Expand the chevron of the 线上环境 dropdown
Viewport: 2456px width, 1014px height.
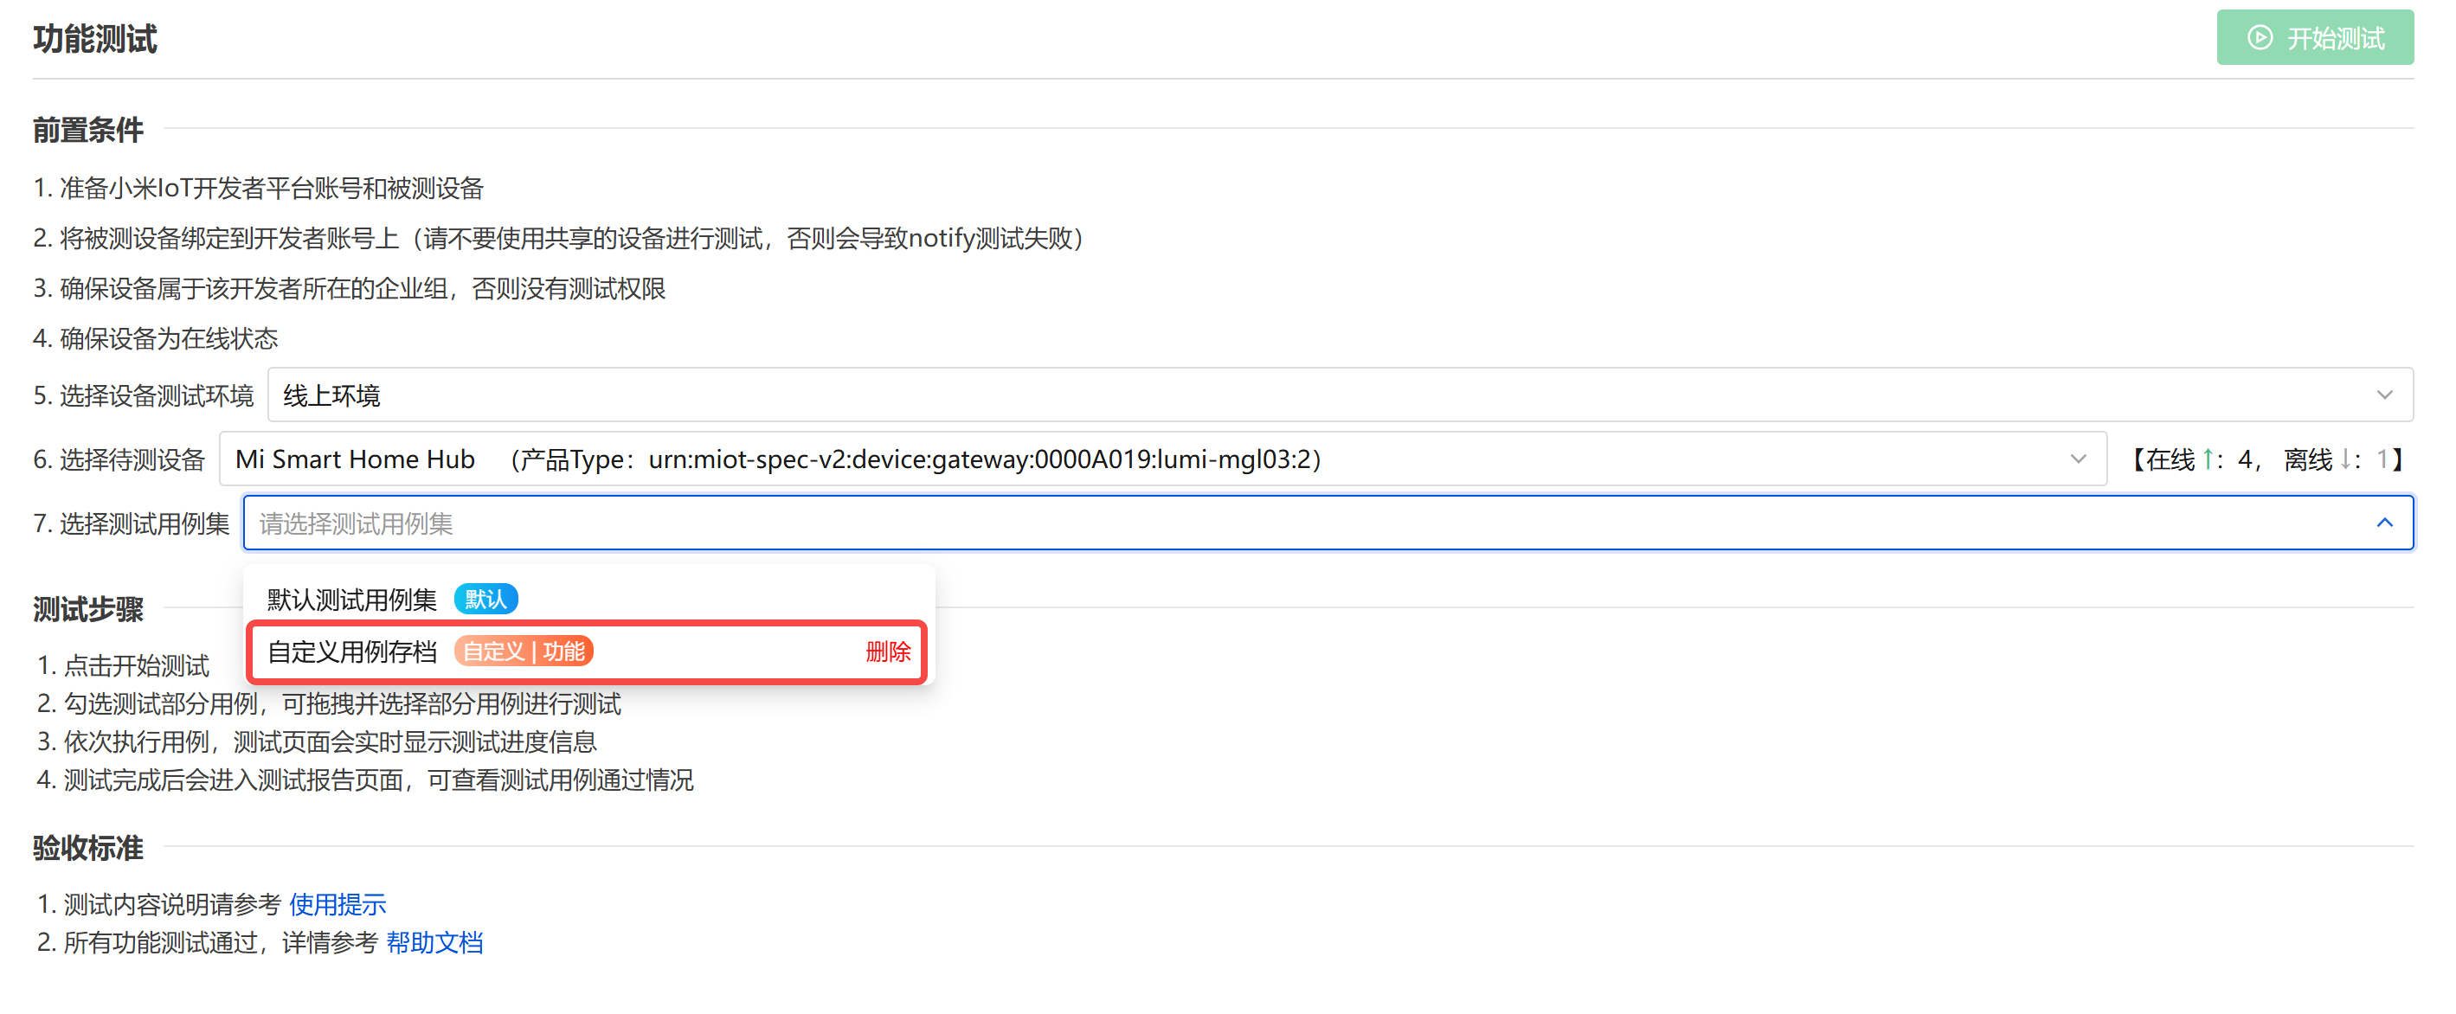pyautogui.click(x=2383, y=395)
